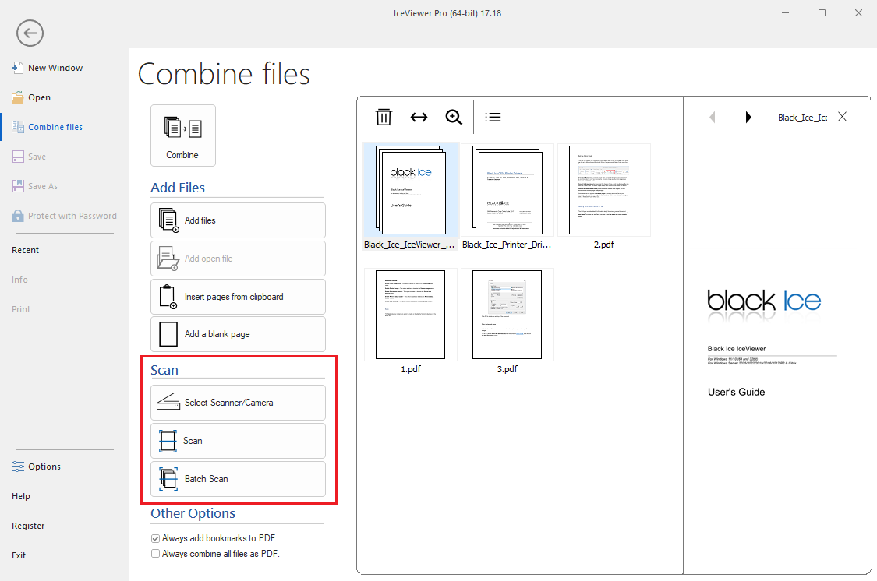Click the Combine button
This screenshot has width=877, height=581.
coord(183,136)
